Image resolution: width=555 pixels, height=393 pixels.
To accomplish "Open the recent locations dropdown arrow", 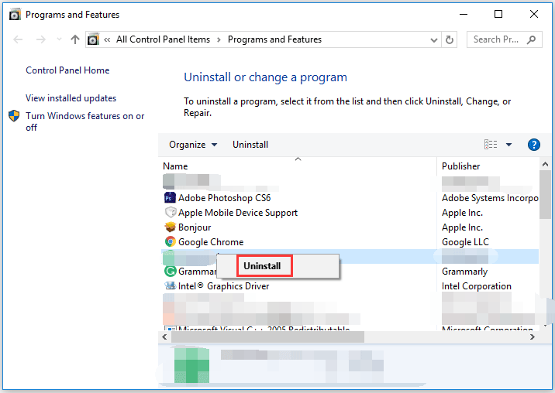I will [x=59, y=39].
